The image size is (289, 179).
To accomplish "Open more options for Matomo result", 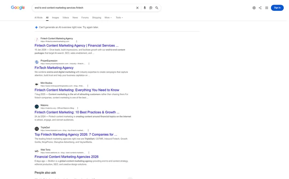I will (x=78, y=108).
